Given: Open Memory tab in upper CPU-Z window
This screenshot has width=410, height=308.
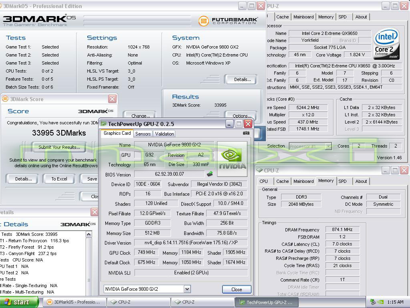Looking at the screenshot, I should (326, 17).
